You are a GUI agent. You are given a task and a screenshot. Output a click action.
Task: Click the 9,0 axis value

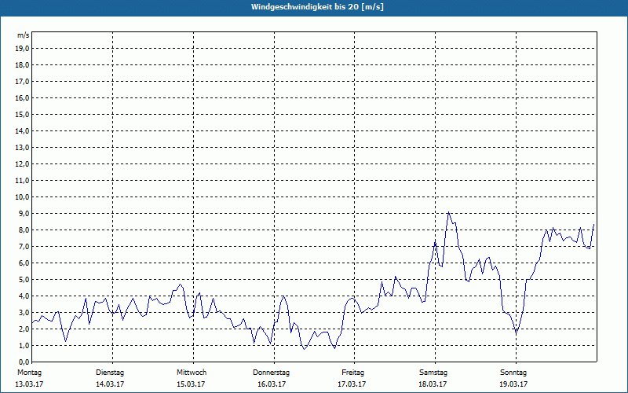point(23,213)
